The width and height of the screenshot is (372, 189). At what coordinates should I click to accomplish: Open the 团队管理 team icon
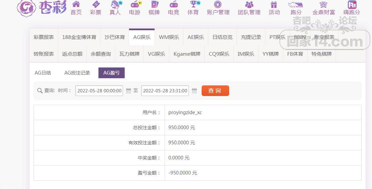click(249, 5)
